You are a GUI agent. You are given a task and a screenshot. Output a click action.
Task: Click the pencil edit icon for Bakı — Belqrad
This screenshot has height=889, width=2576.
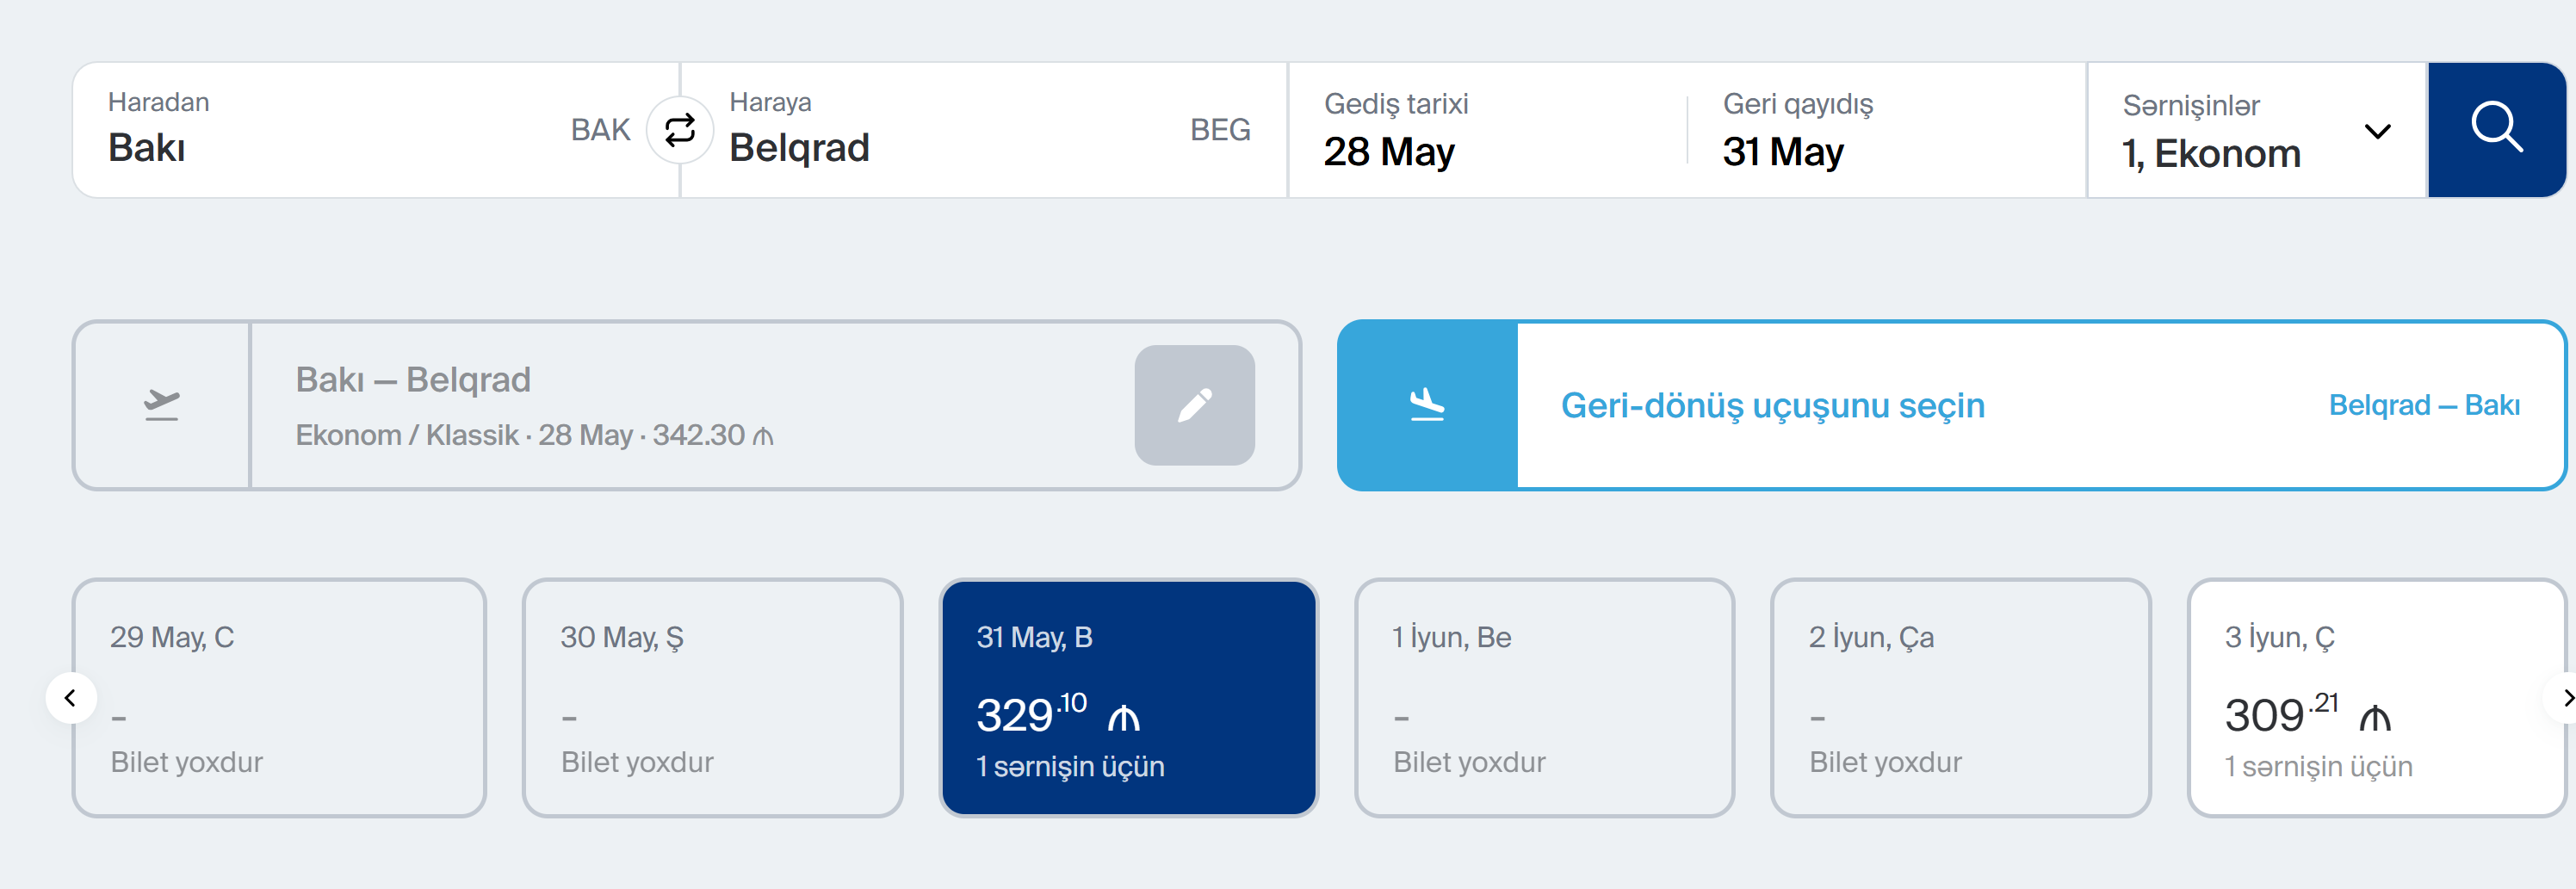1194,405
